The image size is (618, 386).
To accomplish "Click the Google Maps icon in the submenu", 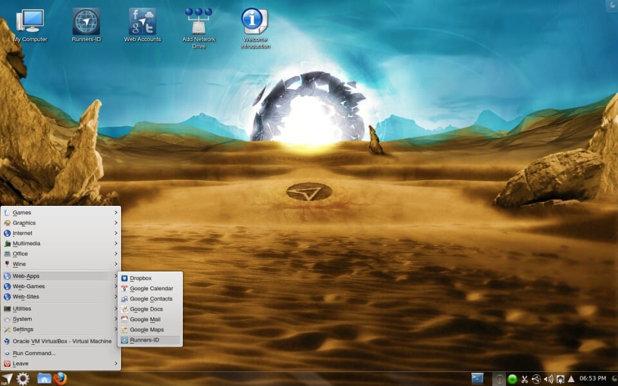I will pyautogui.click(x=124, y=329).
